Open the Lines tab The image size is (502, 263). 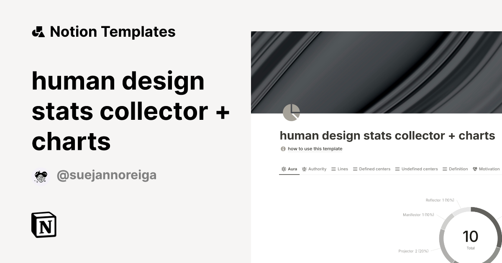point(342,169)
